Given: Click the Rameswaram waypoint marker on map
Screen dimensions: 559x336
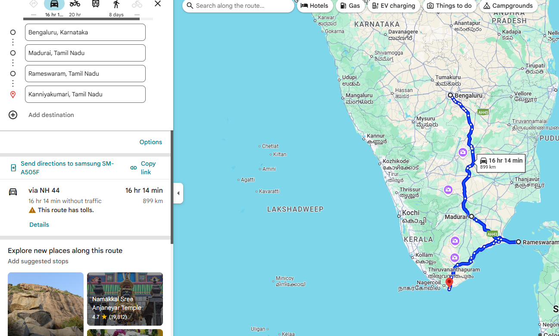Looking at the screenshot, I should click(518, 242).
